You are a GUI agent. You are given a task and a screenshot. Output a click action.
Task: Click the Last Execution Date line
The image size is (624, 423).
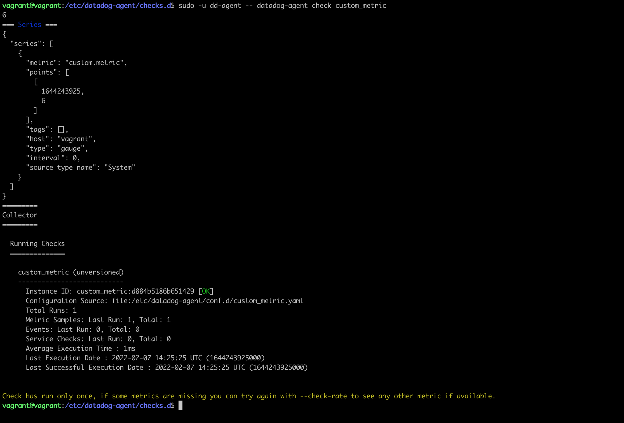click(145, 358)
